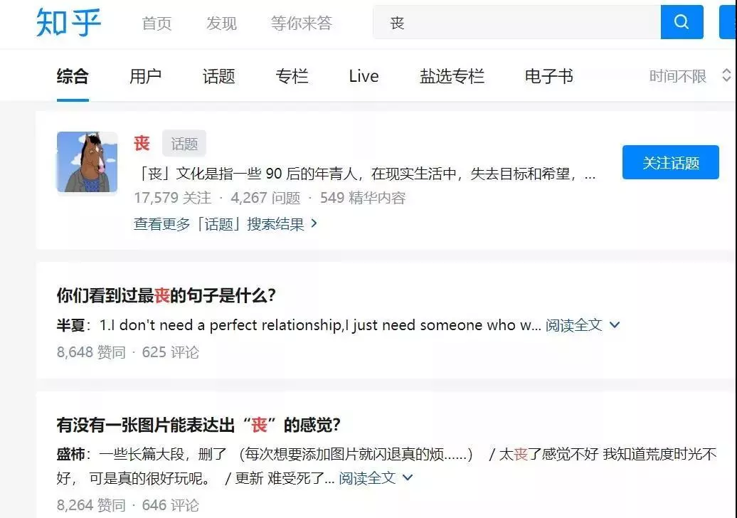Open the 电子书 tab

coord(549,75)
